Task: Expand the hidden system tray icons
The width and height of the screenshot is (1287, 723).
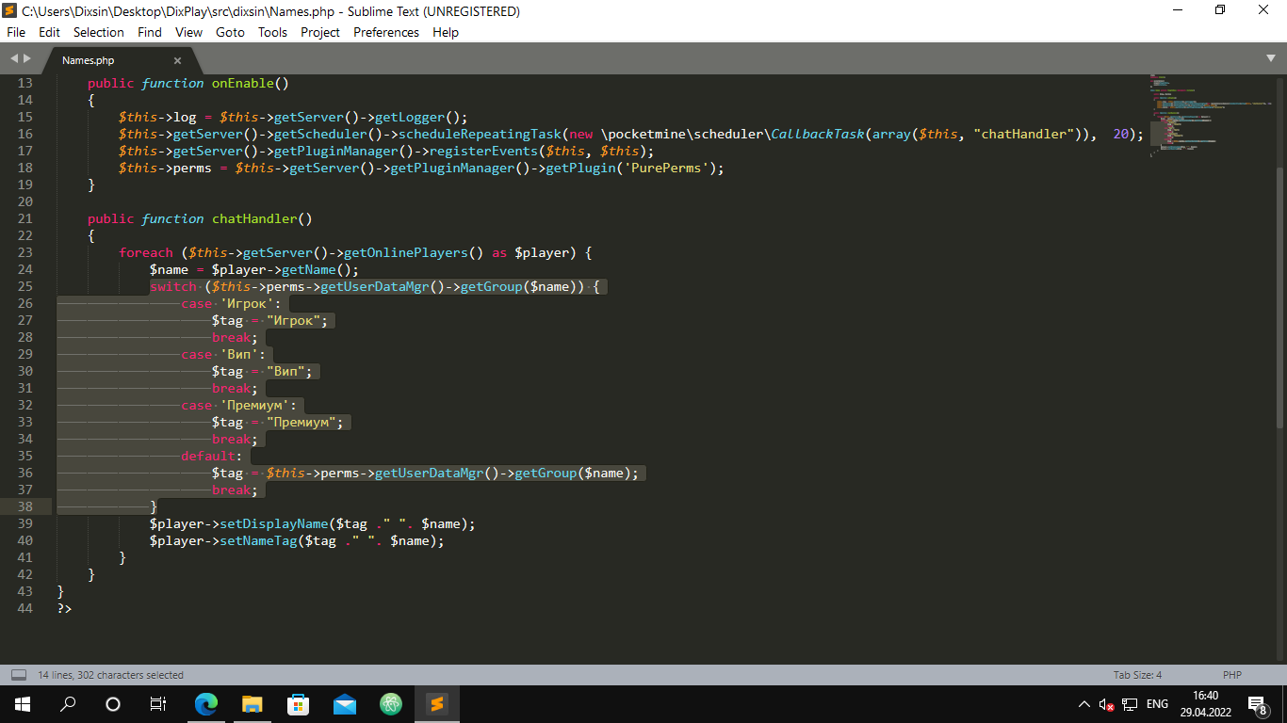Action: pyautogui.click(x=1083, y=704)
